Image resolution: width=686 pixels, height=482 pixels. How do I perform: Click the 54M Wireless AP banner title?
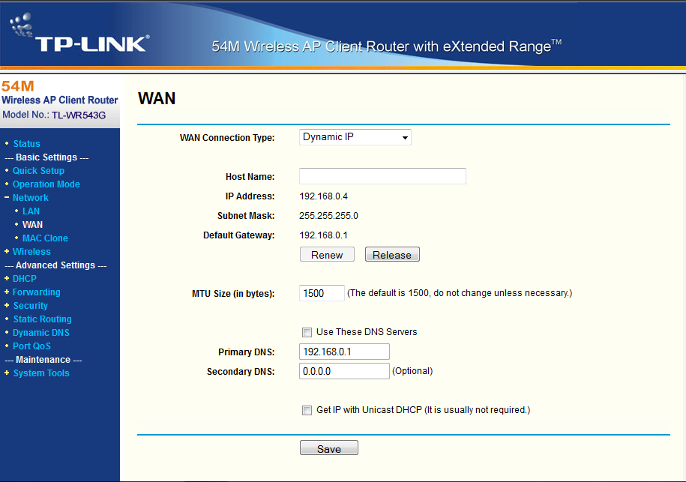click(x=387, y=46)
